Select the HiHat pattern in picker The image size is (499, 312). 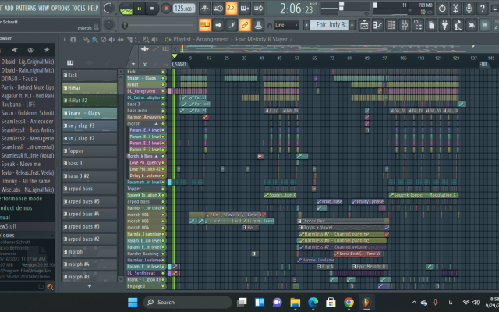(90, 88)
